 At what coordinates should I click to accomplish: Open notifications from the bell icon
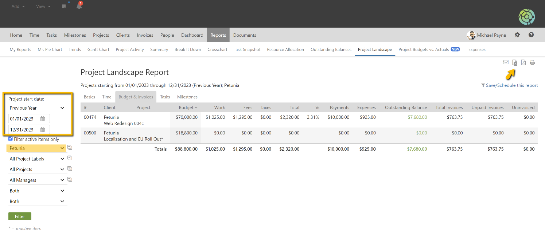click(79, 6)
